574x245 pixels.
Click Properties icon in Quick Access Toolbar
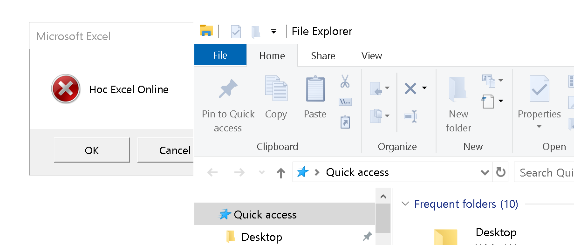[236, 31]
